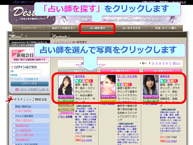Open 雪乃先生 name link
This screenshot has width=193, height=145.
click(80, 76)
